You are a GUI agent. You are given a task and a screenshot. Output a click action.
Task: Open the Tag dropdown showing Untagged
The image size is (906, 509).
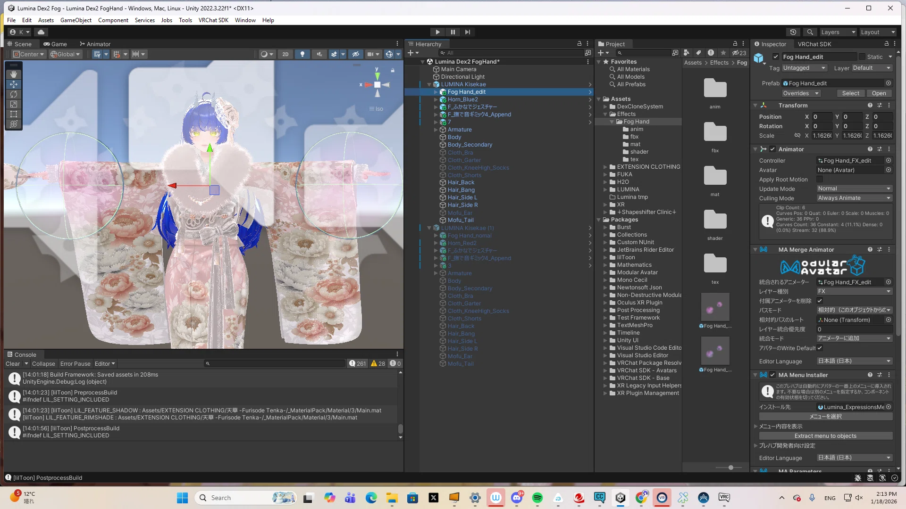point(804,68)
